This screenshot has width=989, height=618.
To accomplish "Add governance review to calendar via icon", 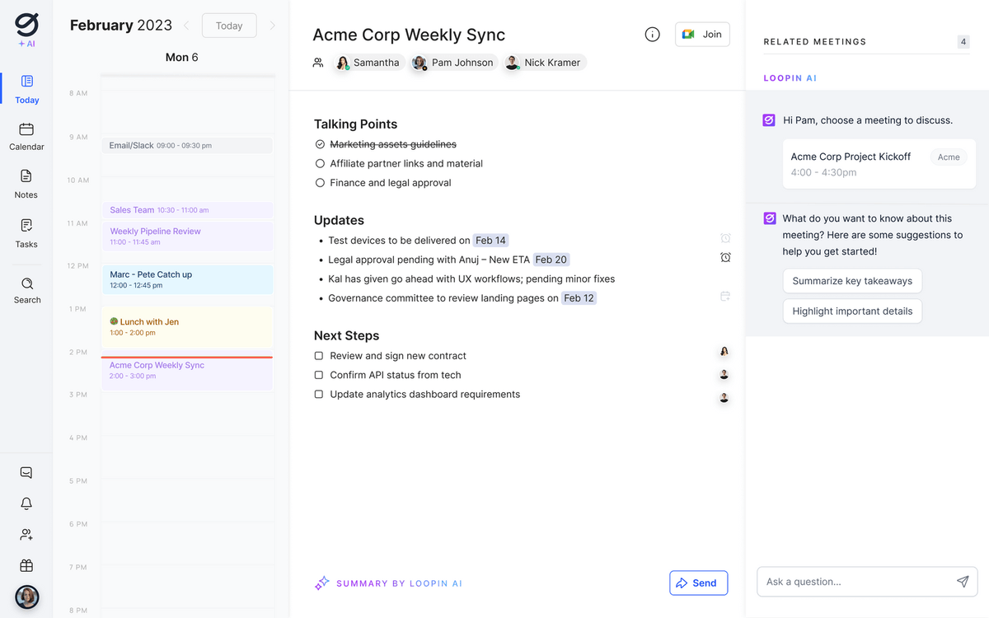I will tap(724, 296).
